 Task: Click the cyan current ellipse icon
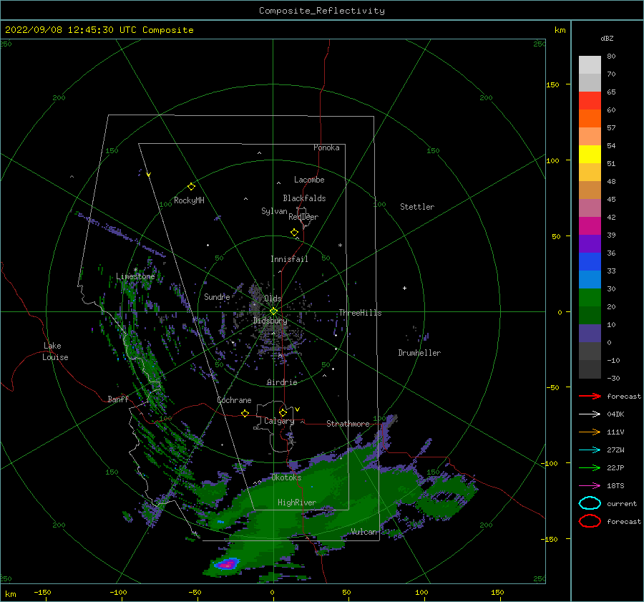coord(590,503)
